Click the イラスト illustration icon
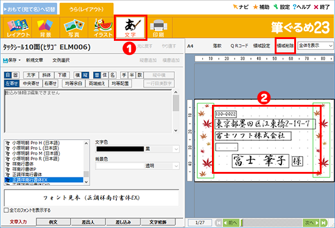The image size is (335, 228). point(103,28)
